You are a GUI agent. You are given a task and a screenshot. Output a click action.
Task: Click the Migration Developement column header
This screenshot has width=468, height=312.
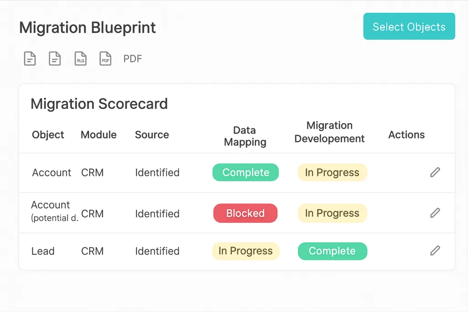329,132
